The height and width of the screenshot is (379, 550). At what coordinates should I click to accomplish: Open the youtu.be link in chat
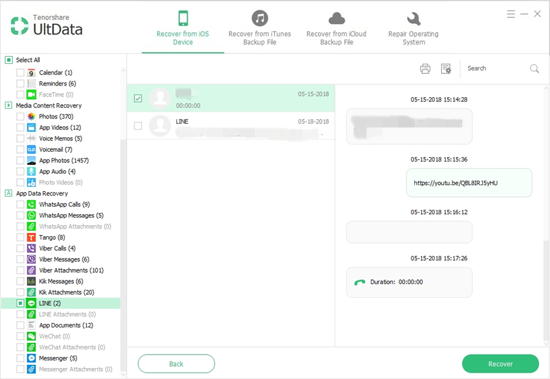(x=455, y=183)
